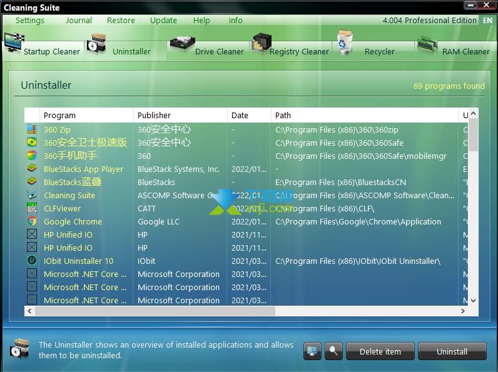Select the BlueStacks App Player row
The width and height of the screenshot is (498, 372).
tap(246, 169)
